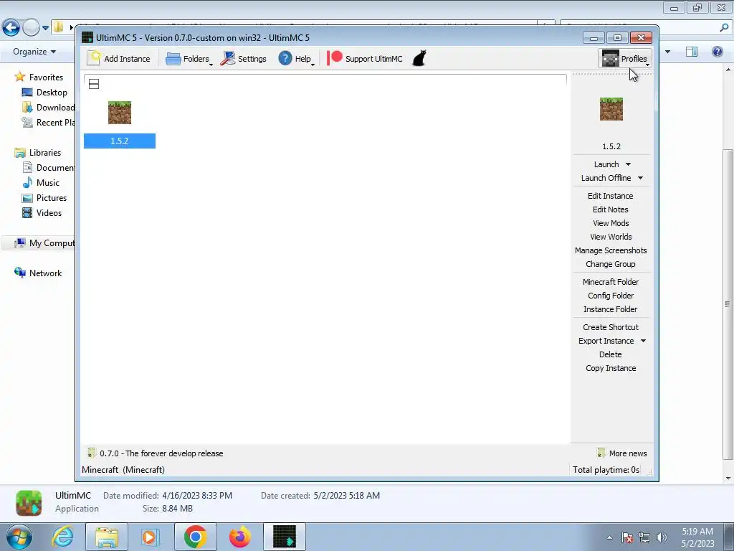This screenshot has width=734, height=551.
Task: Click the 1.5.2 instance label in list
Action: click(x=120, y=141)
